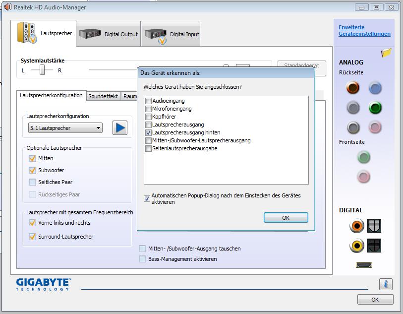Toggle Vorne links und rechts checkbox

(32, 223)
